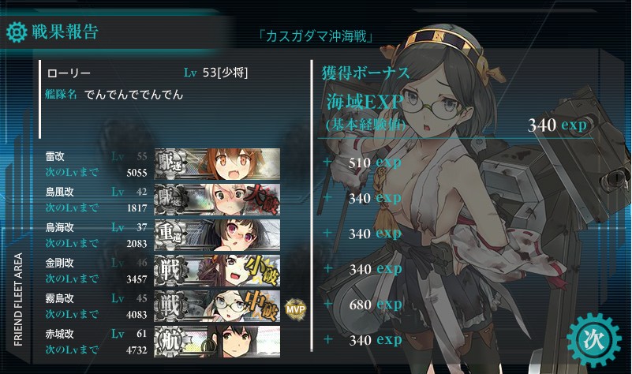
Task: Select the 霧島改 battleship banner
Action: tap(217, 306)
